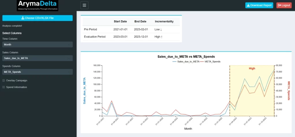This screenshot has height=137, width=295.
Task: Select the Pre Period table row
Action: tap(131, 29)
